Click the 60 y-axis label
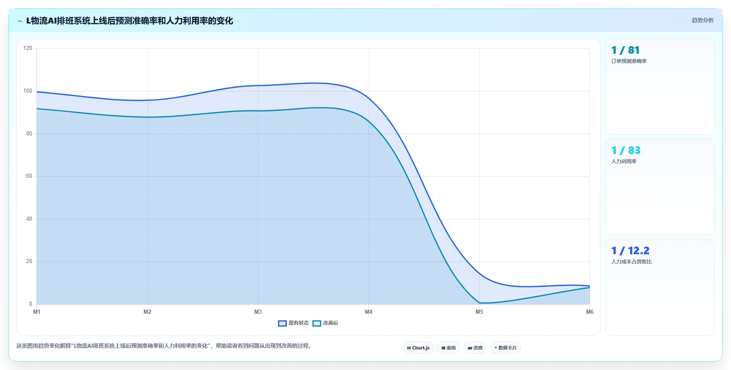The image size is (731, 370). [x=29, y=176]
